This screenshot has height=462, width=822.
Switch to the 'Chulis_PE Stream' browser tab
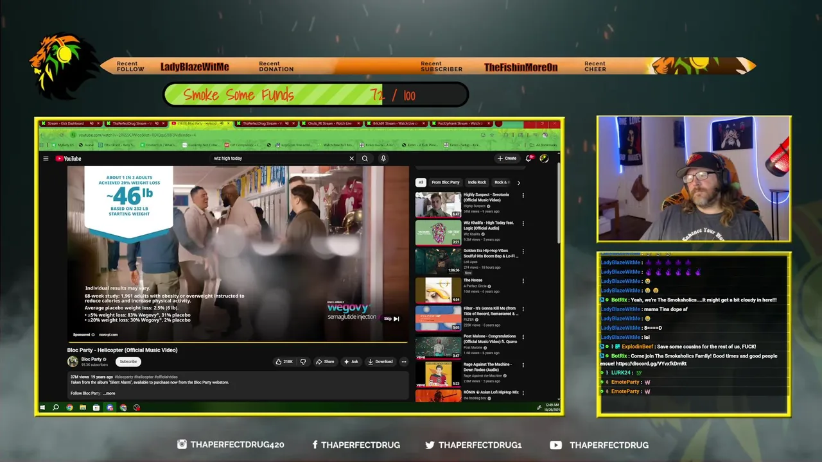coord(333,123)
